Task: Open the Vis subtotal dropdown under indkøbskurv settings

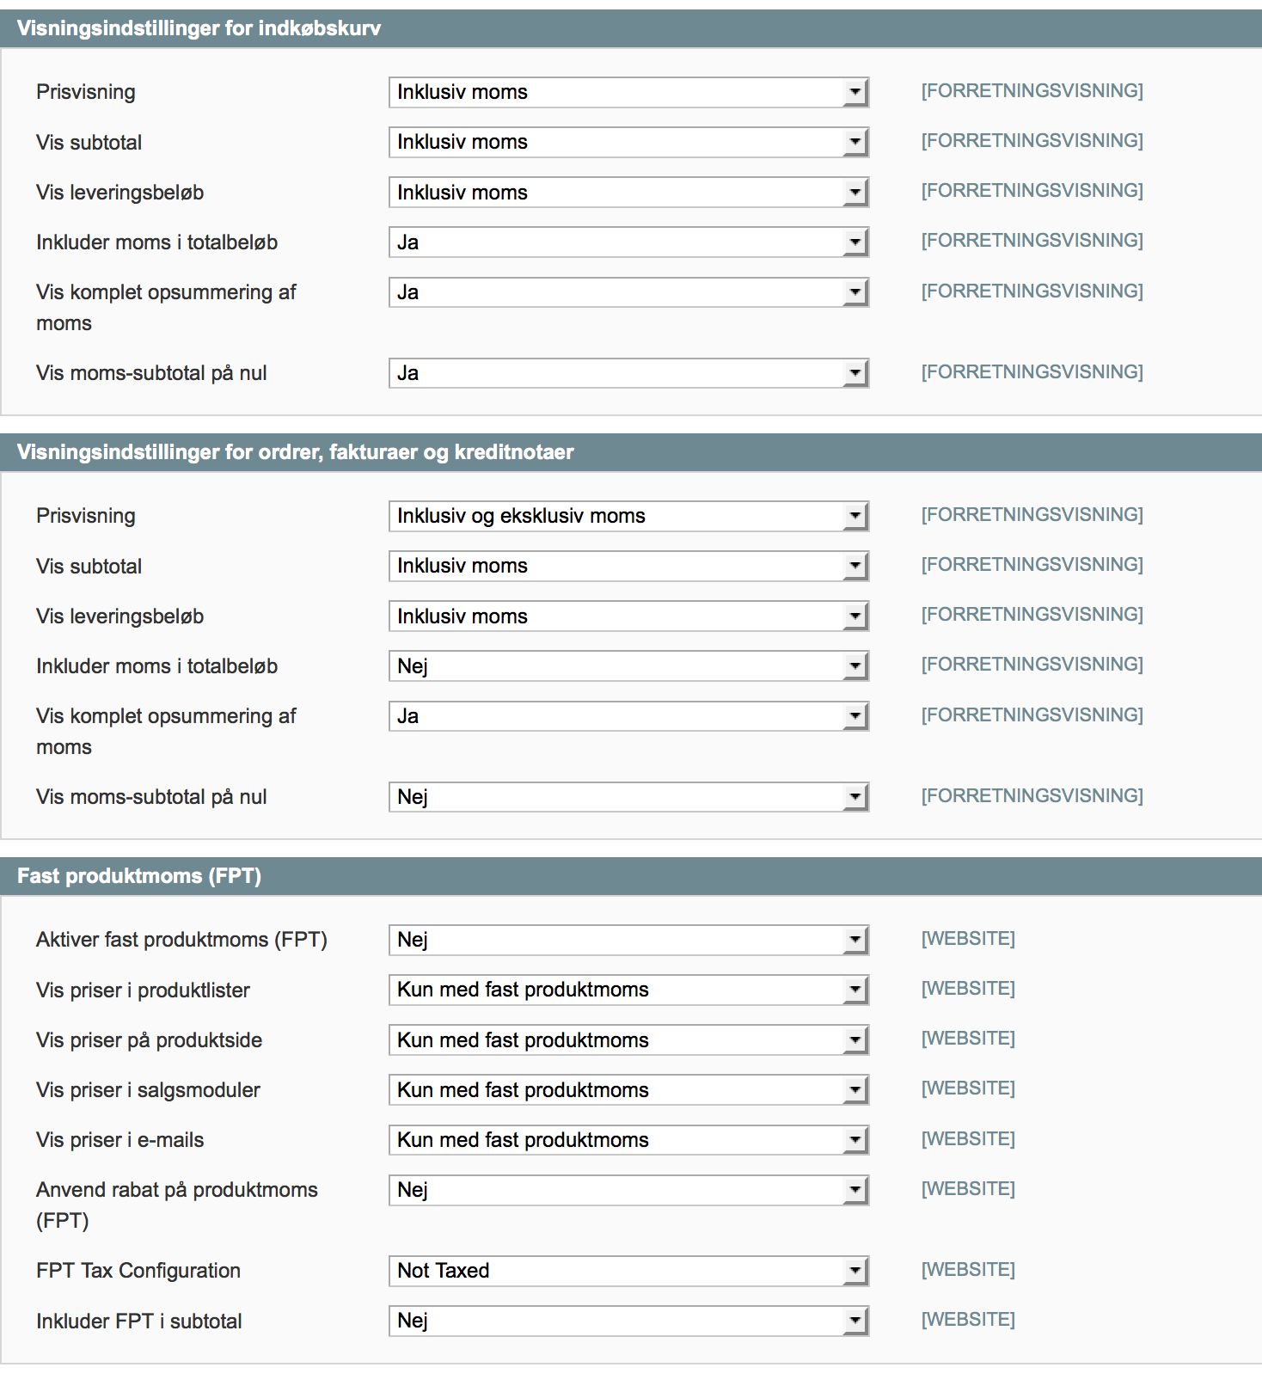Action: pyautogui.click(x=628, y=142)
